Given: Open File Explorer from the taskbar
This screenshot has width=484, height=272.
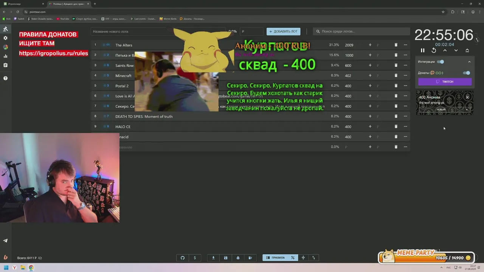Looking at the screenshot, I should pos(23,268).
